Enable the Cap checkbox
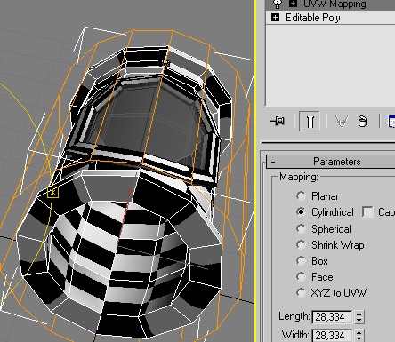 point(367,212)
